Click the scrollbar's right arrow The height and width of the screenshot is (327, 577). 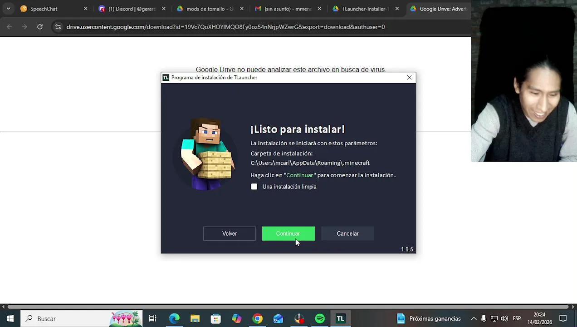[573, 307]
